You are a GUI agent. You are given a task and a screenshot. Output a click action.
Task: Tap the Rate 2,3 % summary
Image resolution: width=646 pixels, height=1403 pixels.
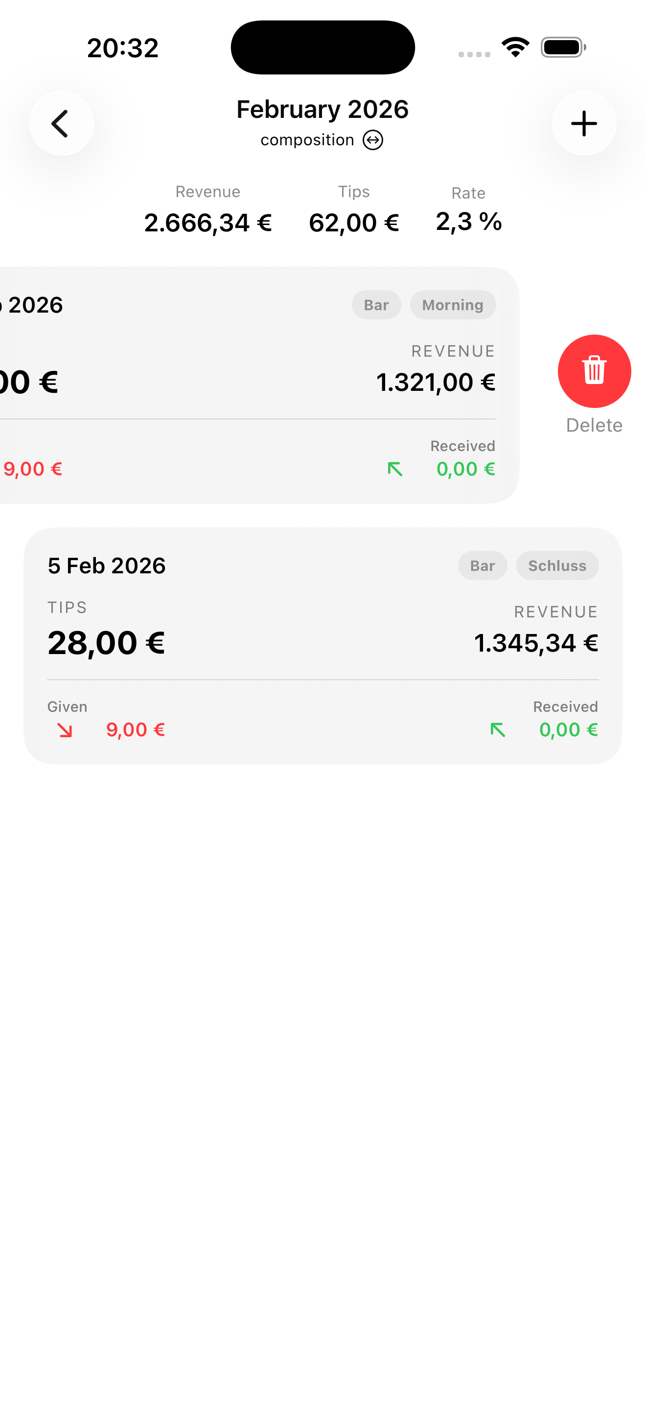pyautogui.click(x=468, y=222)
